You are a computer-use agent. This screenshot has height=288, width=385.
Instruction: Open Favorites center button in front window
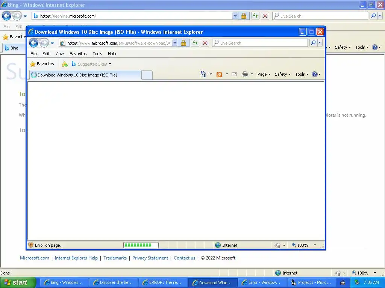point(42,64)
